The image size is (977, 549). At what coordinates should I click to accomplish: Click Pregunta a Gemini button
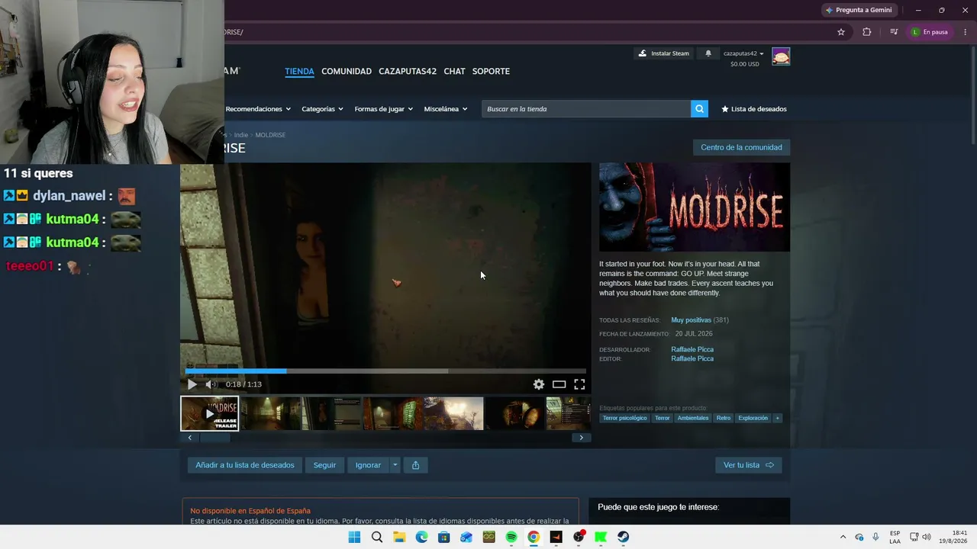coord(859,10)
